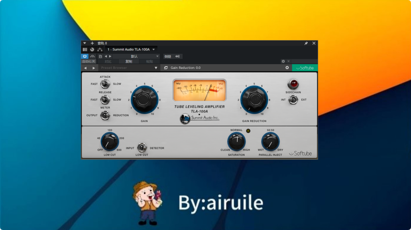Open the 默认 preset dropdown
Screen dimensions: 411x230
pyautogui.click(x=136, y=56)
